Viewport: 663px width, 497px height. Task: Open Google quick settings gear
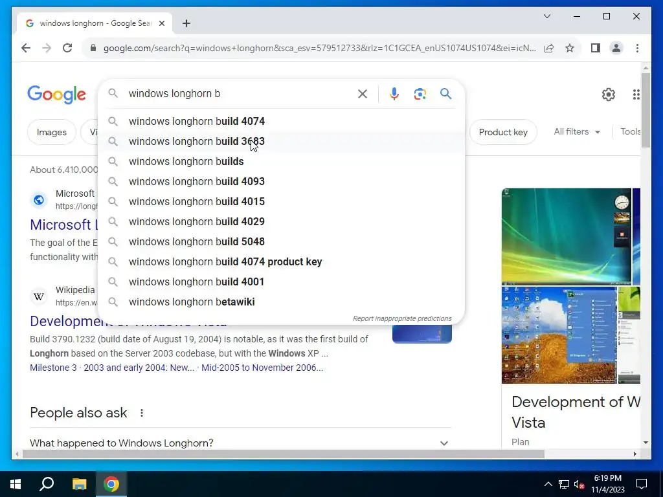point(609,94)
